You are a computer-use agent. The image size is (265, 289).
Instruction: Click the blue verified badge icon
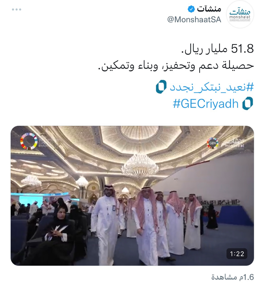tap(191, 9)
